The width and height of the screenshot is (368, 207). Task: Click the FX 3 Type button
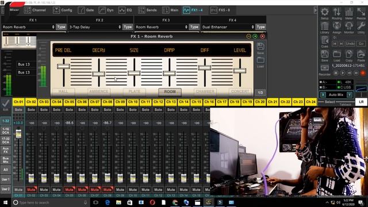(194, 27)
